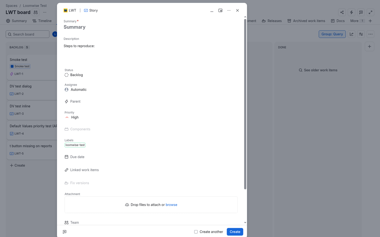
Task: Open the dialog's three-dot actions menu
Action: tap(229, 11)
